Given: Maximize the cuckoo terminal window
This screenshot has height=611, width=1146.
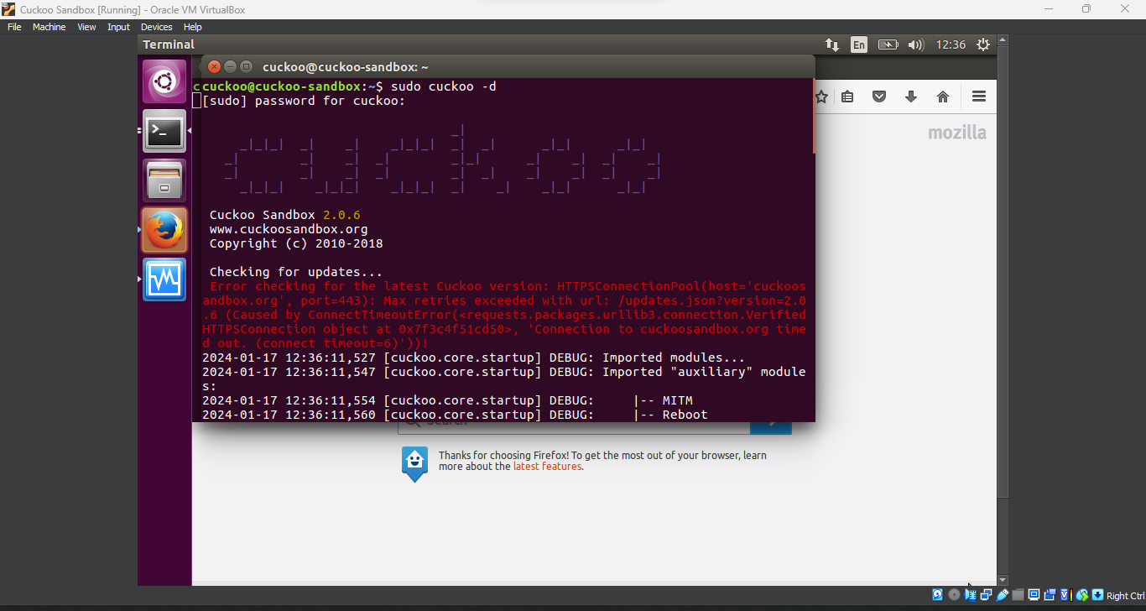Looking at the screenshot, I should 246,66.
